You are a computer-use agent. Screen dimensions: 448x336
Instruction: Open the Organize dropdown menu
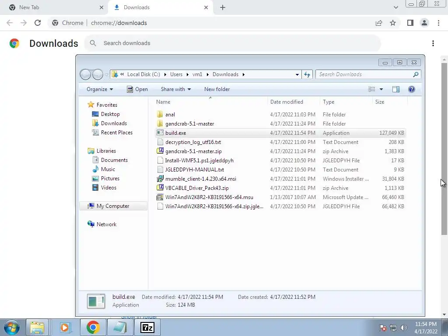pyautogui.click(x=100, y=89)
